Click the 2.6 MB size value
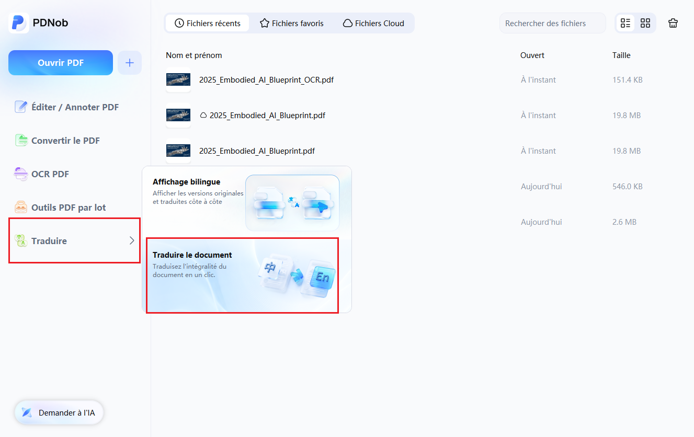 624,222
